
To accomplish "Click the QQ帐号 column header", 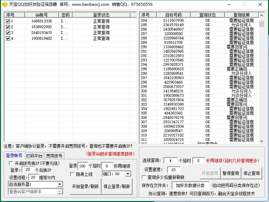I will pyautogui.click(x=42, y=15).
